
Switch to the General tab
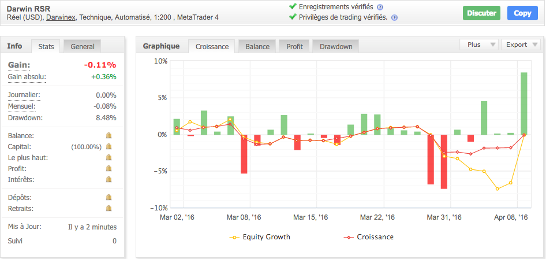tap(82, 46)
